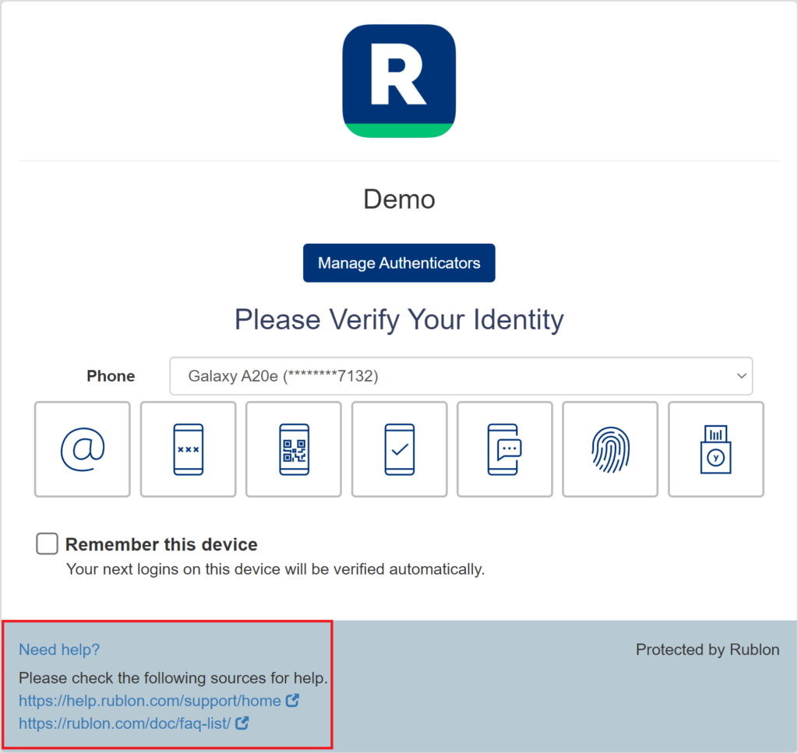Select the QR Code scan authentication icon
This screenshot has height=753, width=798.
[x=293, y=449]
